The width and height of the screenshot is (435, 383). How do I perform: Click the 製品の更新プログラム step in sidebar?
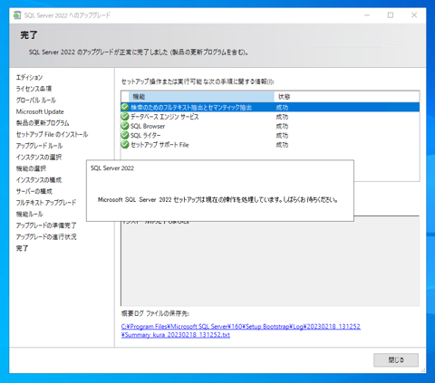point(43,123)
